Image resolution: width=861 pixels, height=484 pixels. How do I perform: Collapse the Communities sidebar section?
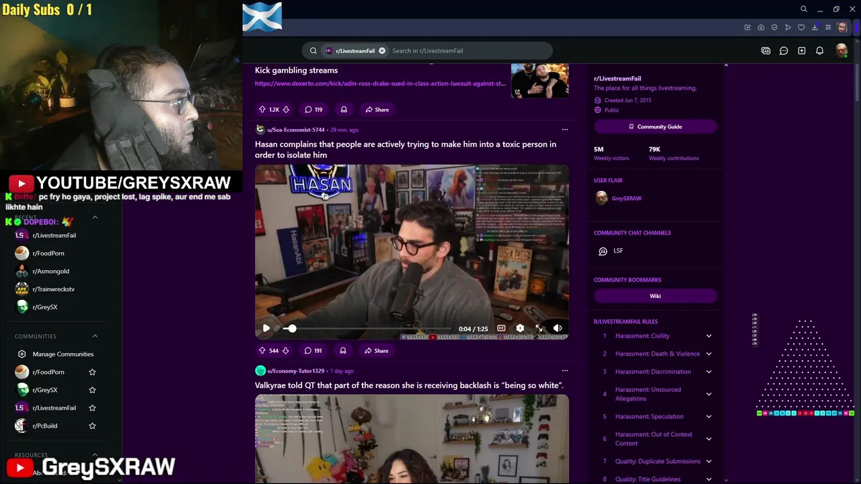[x=95, y=336]
